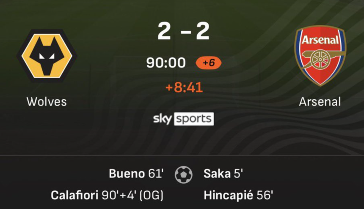
Task: Click the orange +6 added-time badge
Action: coord(208,63)
